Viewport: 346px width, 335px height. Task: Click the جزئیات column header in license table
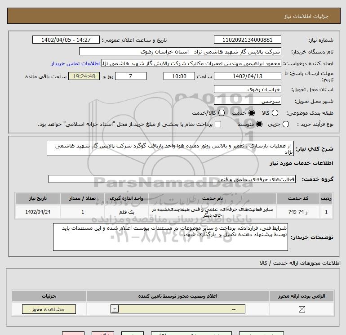[x=49, y=296]
